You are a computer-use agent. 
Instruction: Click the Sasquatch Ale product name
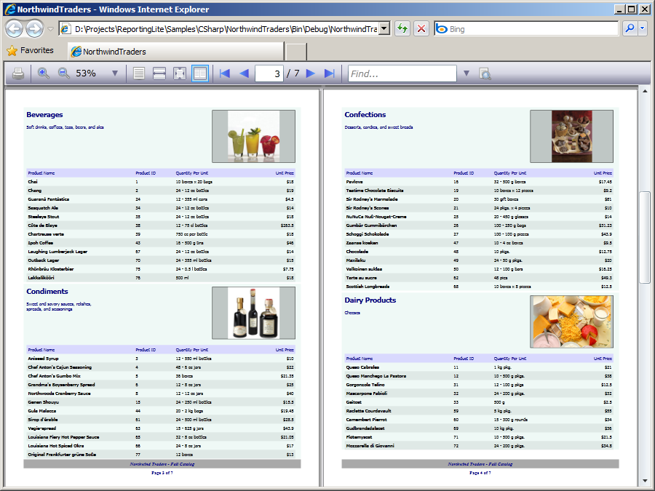click(43, 208)
